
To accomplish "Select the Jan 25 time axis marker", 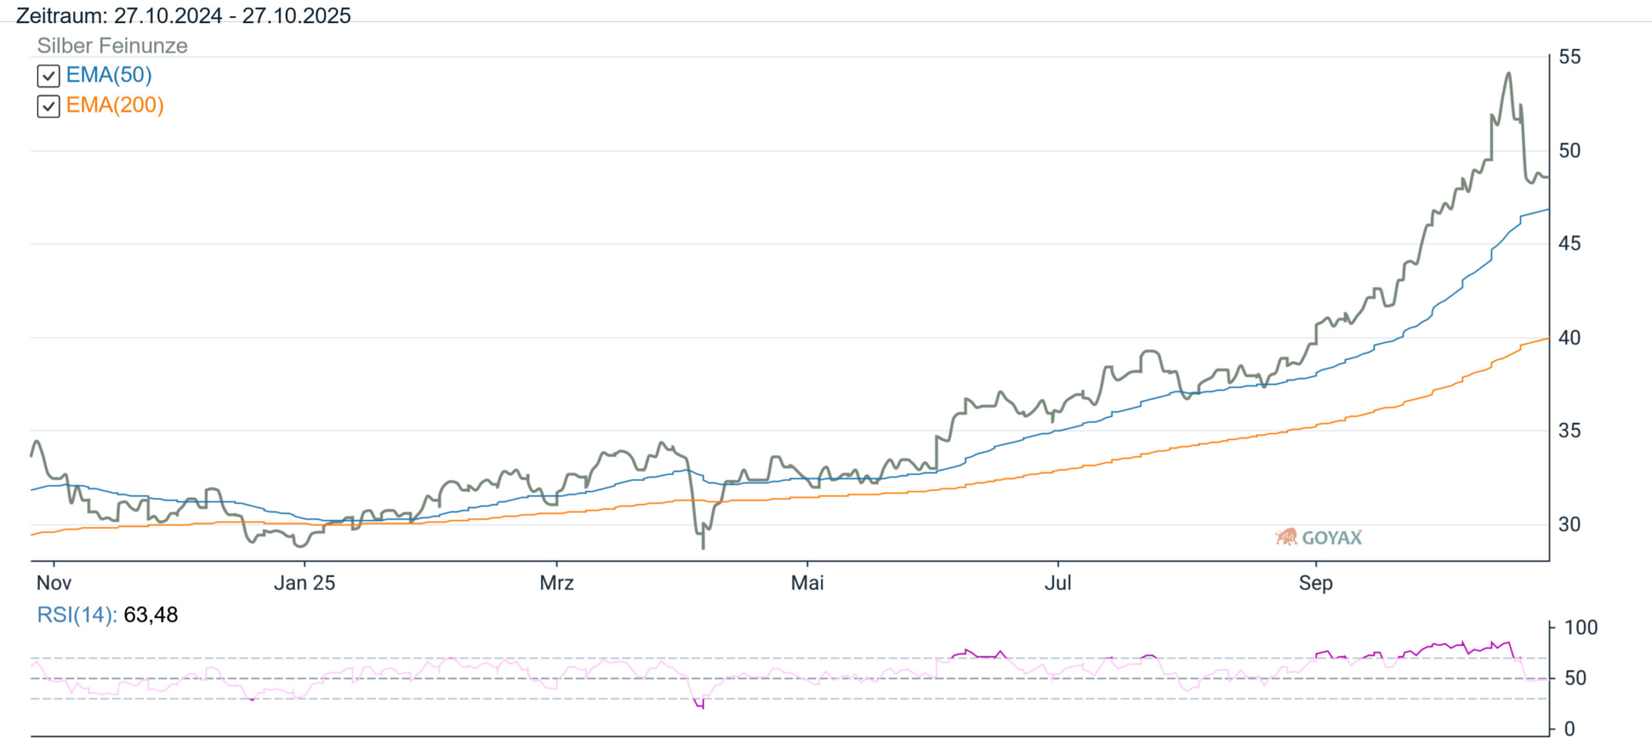I will (x=305, y=582).
